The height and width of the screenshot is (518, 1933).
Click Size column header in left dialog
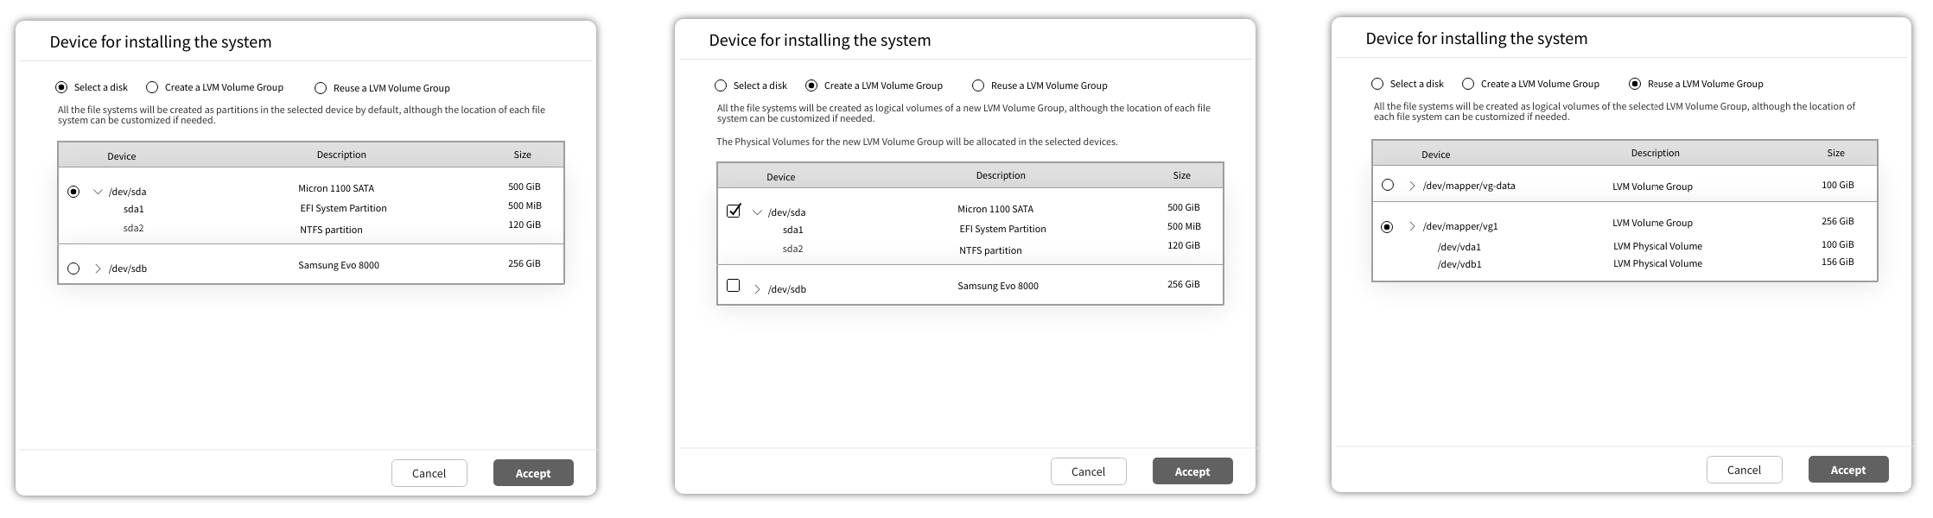[x=523, y=155]
